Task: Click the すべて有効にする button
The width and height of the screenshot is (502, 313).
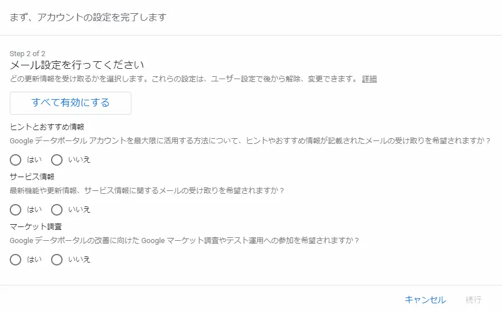Action: pos(71,103)
